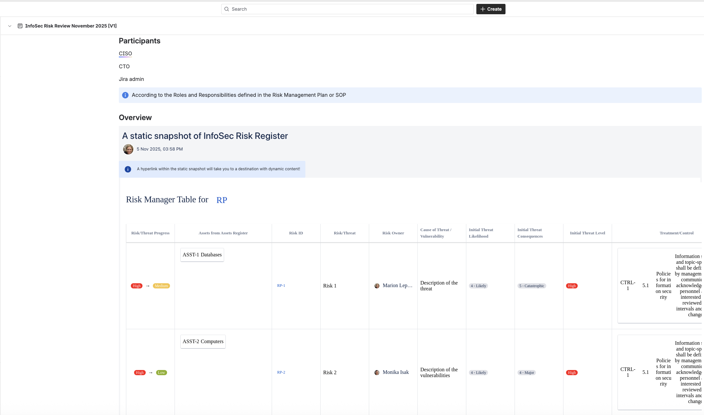Click the dark blue hyperlink info icon

(x=128, y=169)
